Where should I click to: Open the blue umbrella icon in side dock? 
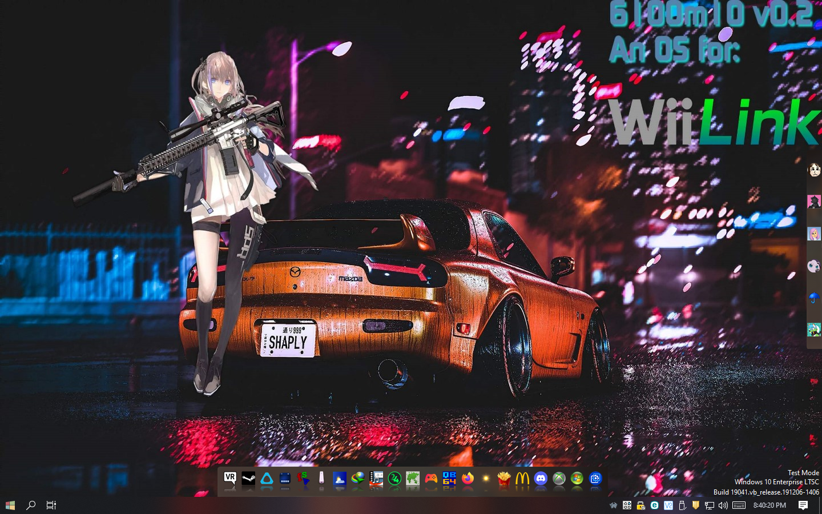(814, 298)
